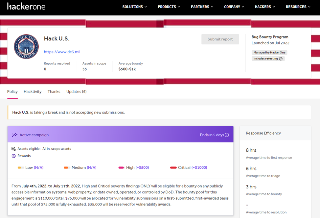This screenshot has width=320, height=218.
Task: Click the Includes retesting badge
Action: (x=268, y=59)
